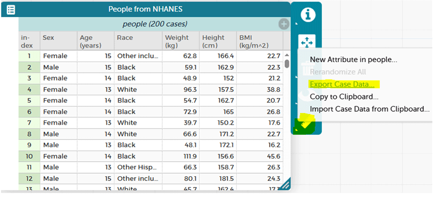Select case index 11
The height and width of the screenshot is (197, 437).
click(x=29, y=167)
